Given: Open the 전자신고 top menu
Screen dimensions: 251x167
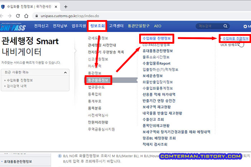Looking at the screenshot, I should click(x=41, y=26).
